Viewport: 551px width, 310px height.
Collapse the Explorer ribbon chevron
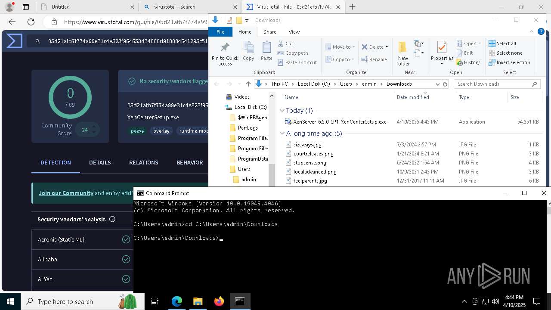pyautogui.click(x=532, y=32)
